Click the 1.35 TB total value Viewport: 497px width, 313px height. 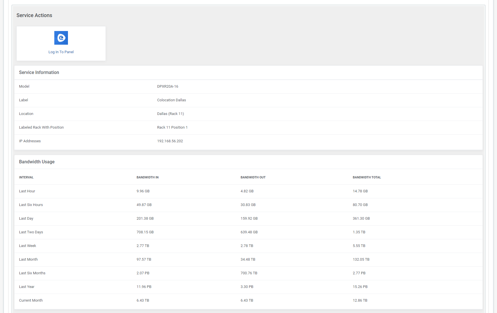coord(359,232)
